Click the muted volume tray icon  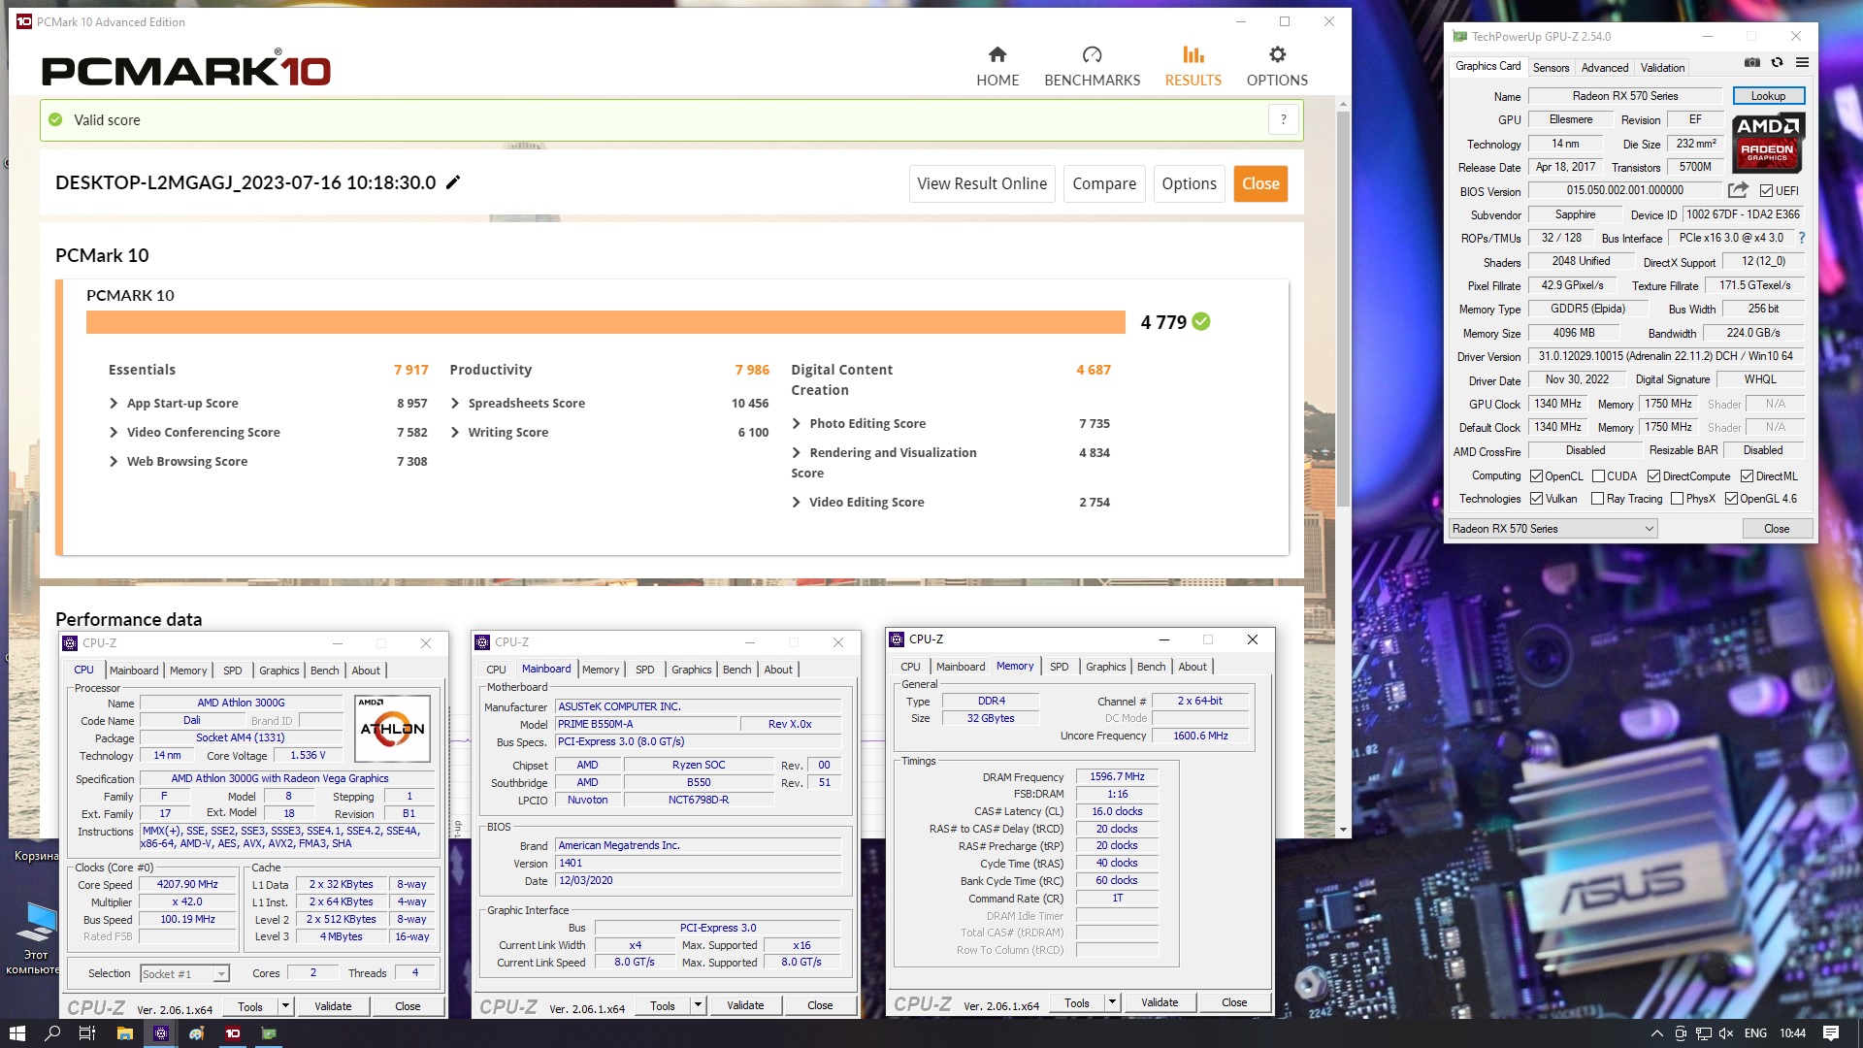(x=1725, y=1033)
